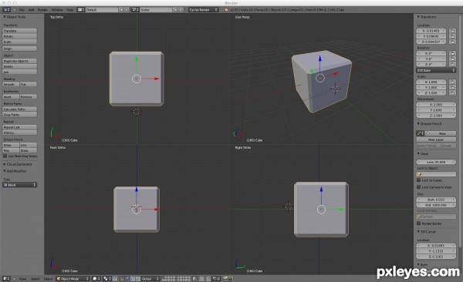Open the editor type selector in info header
The image size is (463, 282).
[6, 10]
